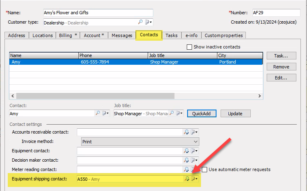307x191 pixels.
Task: Expand Decision maker contact record dropdown
Action: [x=194, y=160]
